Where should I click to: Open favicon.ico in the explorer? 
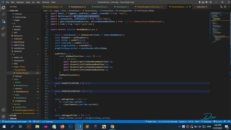[18, 36]
